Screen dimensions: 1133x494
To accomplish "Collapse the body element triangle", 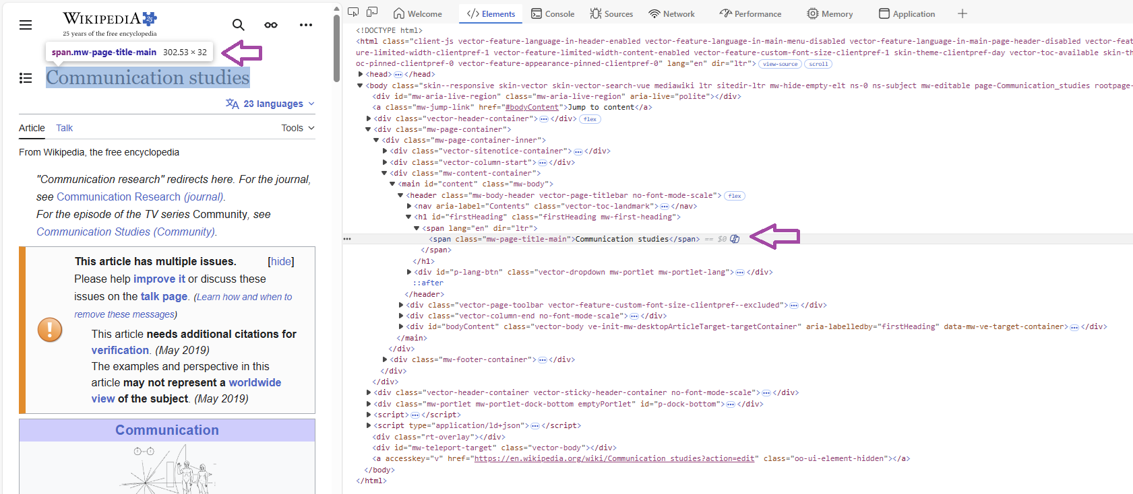I will (360, 86).
